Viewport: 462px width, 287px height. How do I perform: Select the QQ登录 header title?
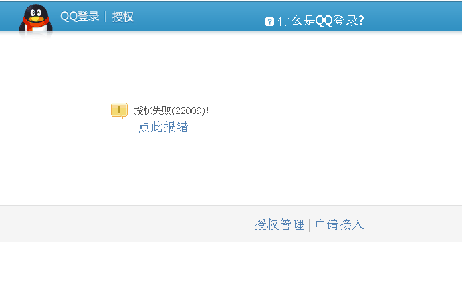(x=80, y=17)
